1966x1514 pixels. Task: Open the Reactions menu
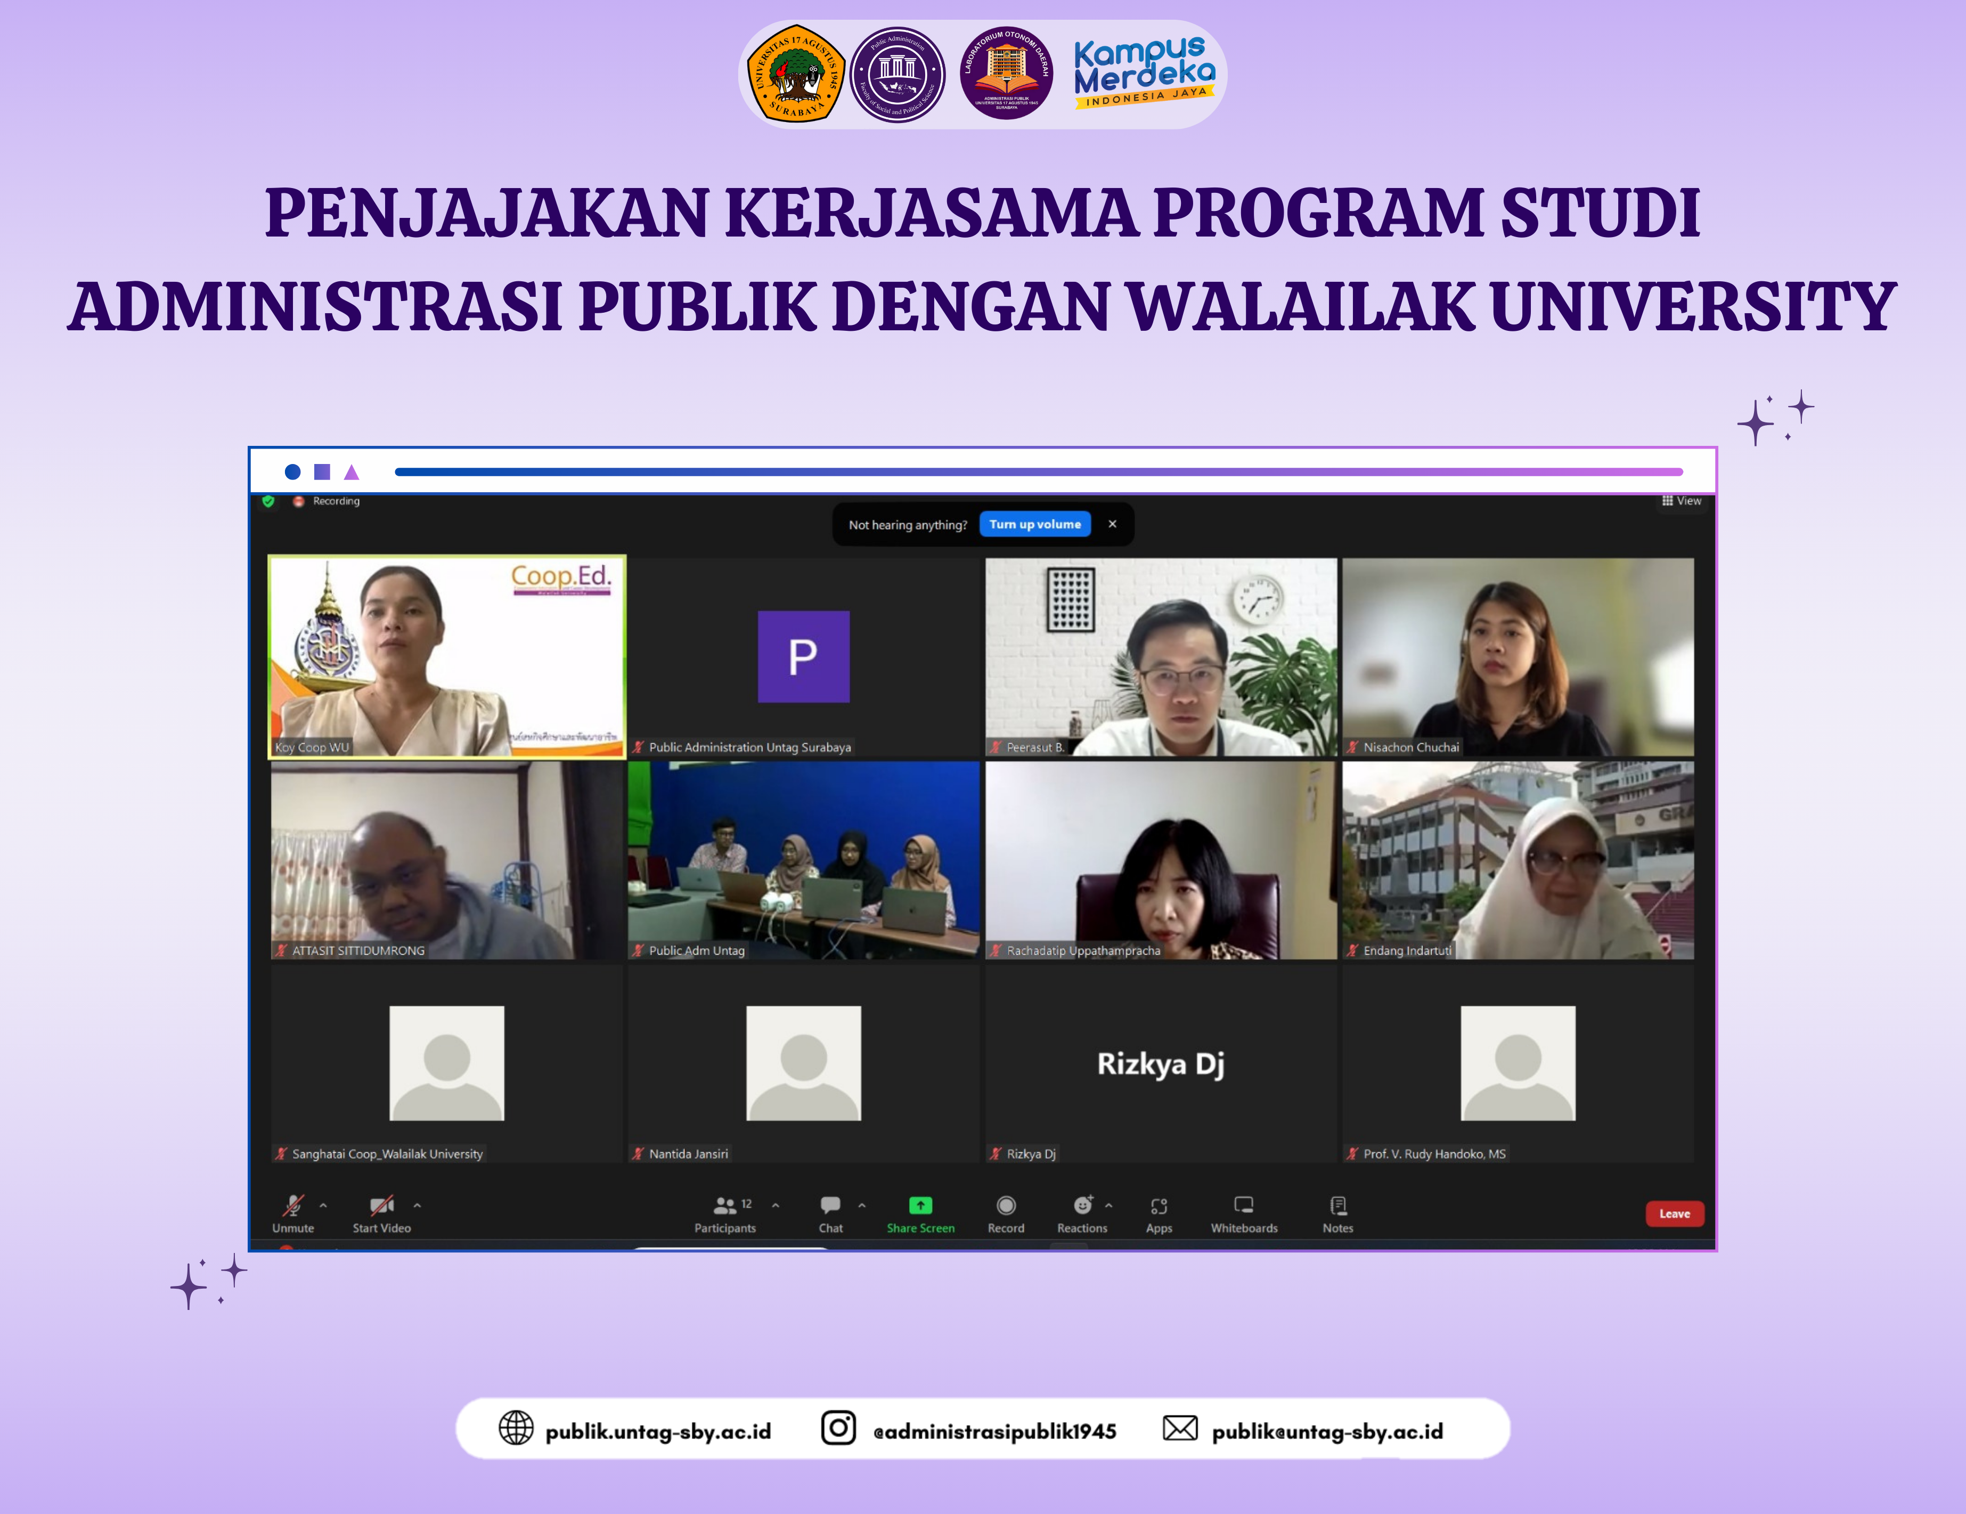pos(1082,1214)
